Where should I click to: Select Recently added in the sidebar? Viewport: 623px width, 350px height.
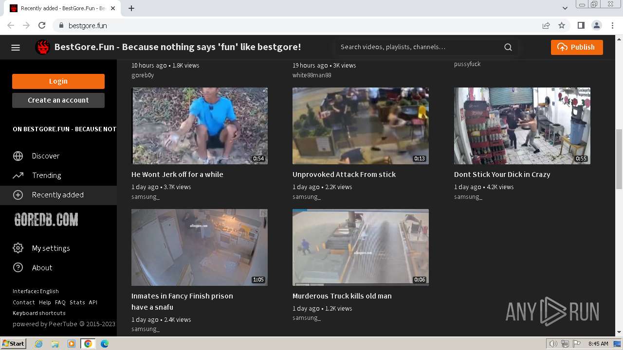58,195
